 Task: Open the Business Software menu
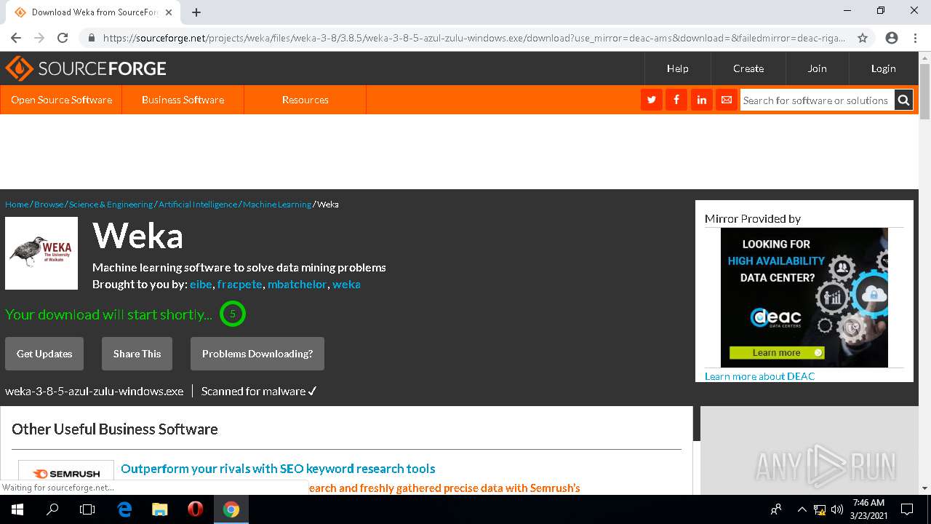[x=183, y=100]
